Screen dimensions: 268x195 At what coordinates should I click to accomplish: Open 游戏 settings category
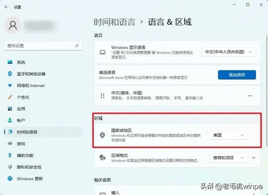click(43, 144)
